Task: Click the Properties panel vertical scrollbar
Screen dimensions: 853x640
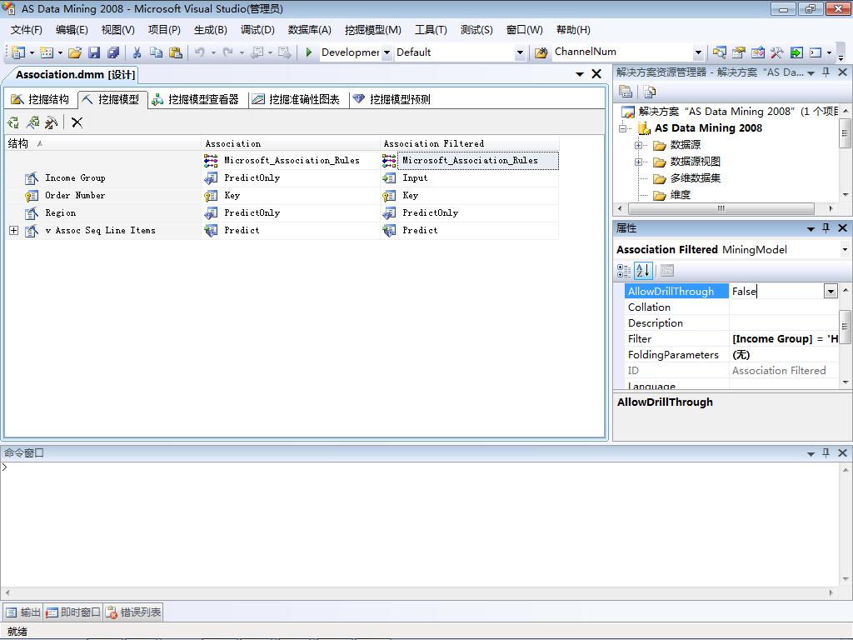Action: click(x=845, y=327)
